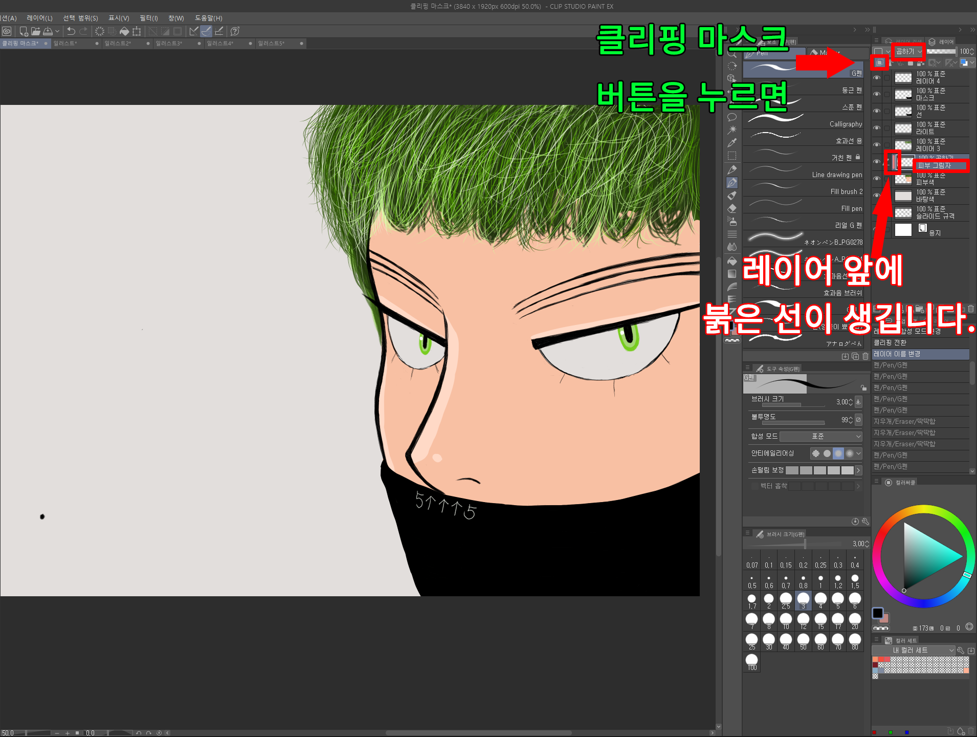Click the 클리핑 전환 history entry
This screenshot has height=737, width=977.
tap(920, 342)
